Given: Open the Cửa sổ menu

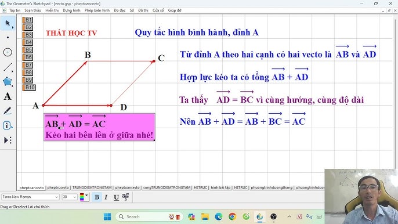Looking at the screenshot, I should [x=158, y=10].
